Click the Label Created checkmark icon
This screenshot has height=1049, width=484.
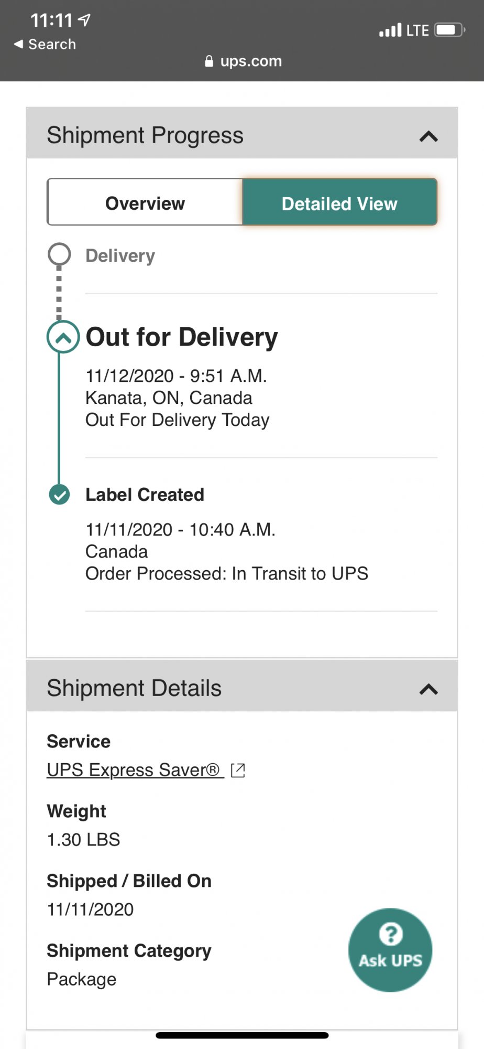pyautogui.click(x=59, y=495)
